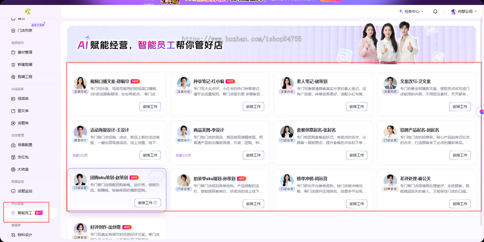Click the avatar of 团购sku策划-赵策划
Screen dimensions: 484x242
pyautogui.click(x=80, y=180)
